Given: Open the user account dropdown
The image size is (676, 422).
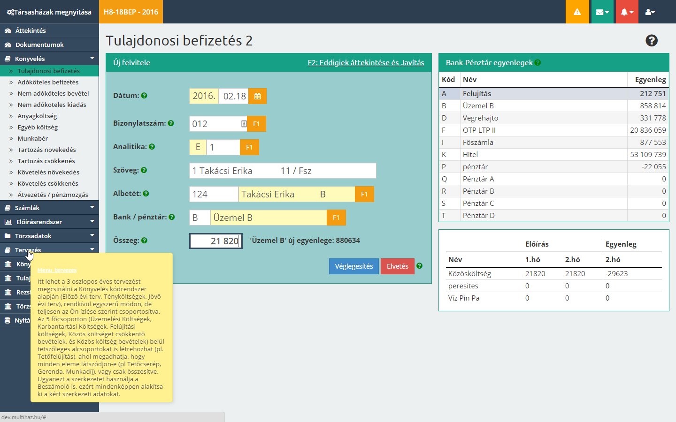Looking at the screenshot, I should point(650,12).
